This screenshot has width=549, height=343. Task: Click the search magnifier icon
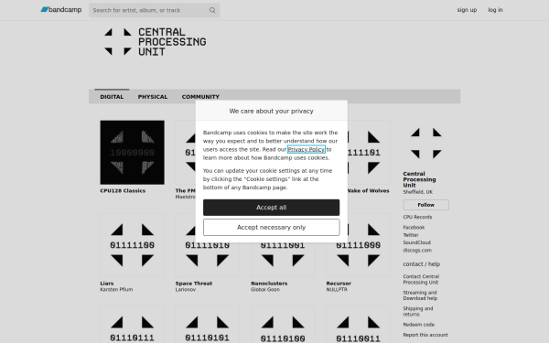coord(212,10)
